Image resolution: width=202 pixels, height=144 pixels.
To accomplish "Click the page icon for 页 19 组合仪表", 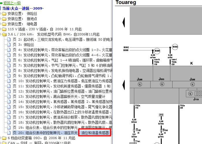I will tap(9, 128).
